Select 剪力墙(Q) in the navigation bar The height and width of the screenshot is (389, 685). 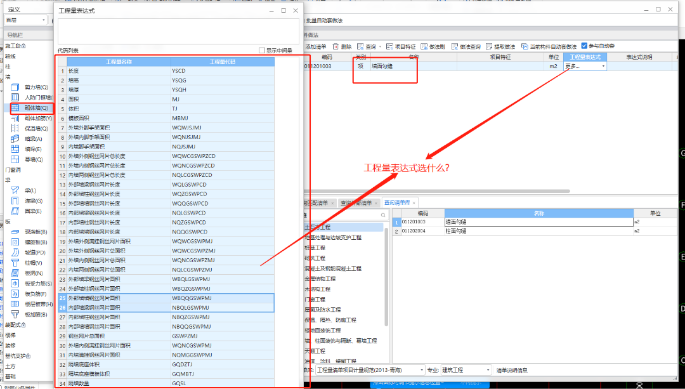(36, 88)
